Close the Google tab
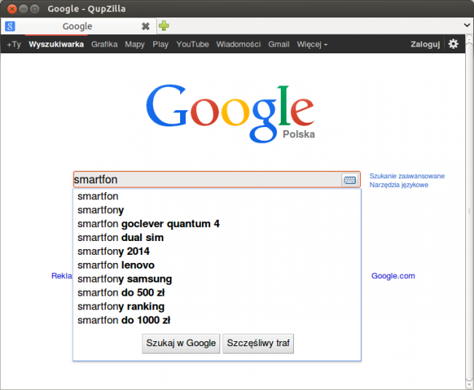 coord(146,26)
